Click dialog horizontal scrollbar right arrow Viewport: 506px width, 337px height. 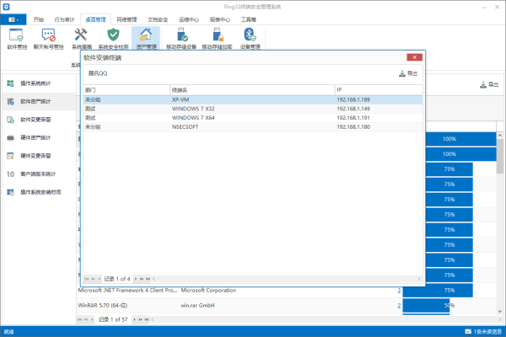click(419, 279)
